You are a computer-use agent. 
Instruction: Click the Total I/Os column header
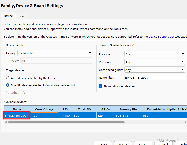pyautogui.click(x=85, y=109)
